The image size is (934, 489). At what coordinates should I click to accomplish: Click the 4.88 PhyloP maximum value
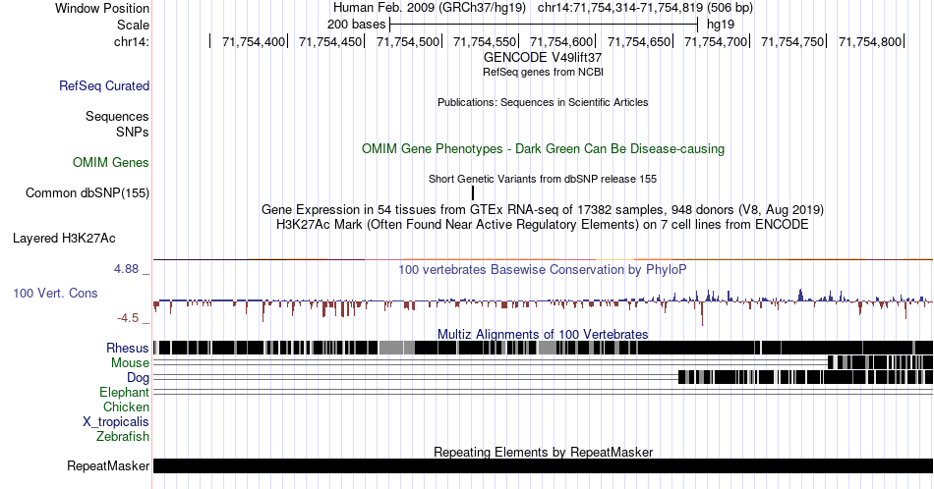point(127,269)
